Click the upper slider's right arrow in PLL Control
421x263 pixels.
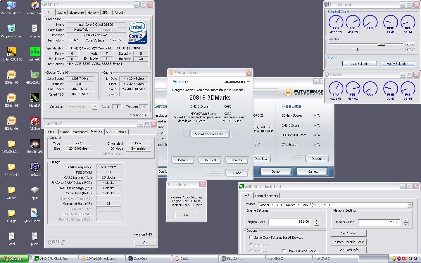[x=412, y=44]
